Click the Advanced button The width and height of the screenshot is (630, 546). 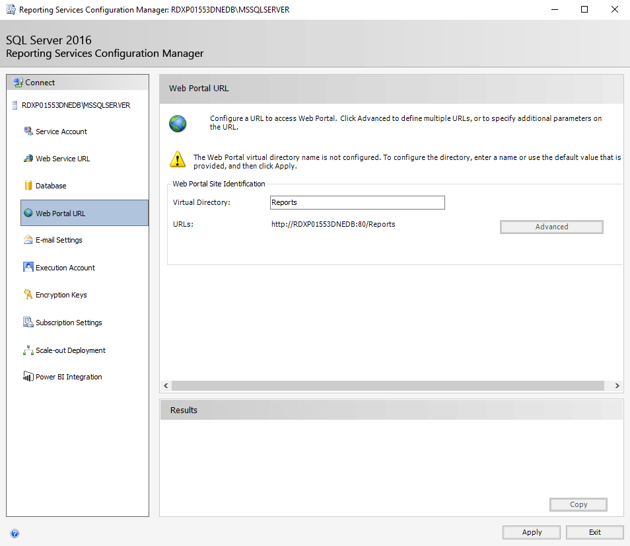click(551, 227)
